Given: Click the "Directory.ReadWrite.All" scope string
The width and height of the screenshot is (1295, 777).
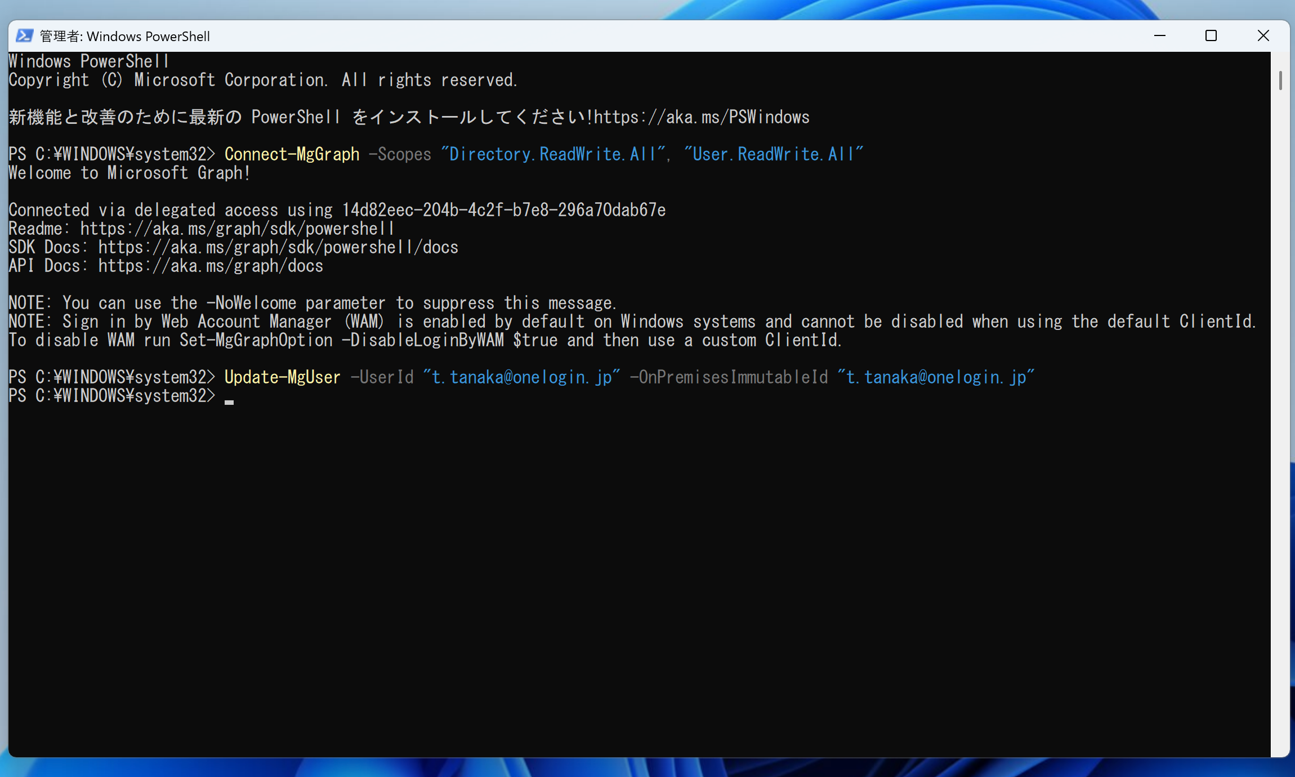Looking at the screenshot, I should pyautogui.click(x=553, y=154).
